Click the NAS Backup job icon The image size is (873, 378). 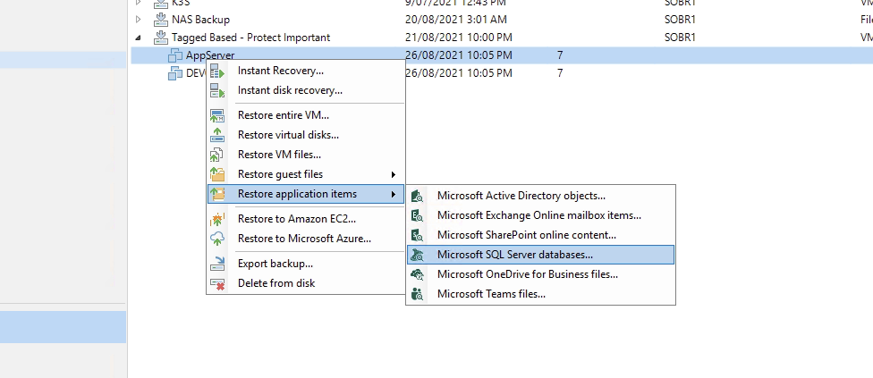[x=161, y=20]
